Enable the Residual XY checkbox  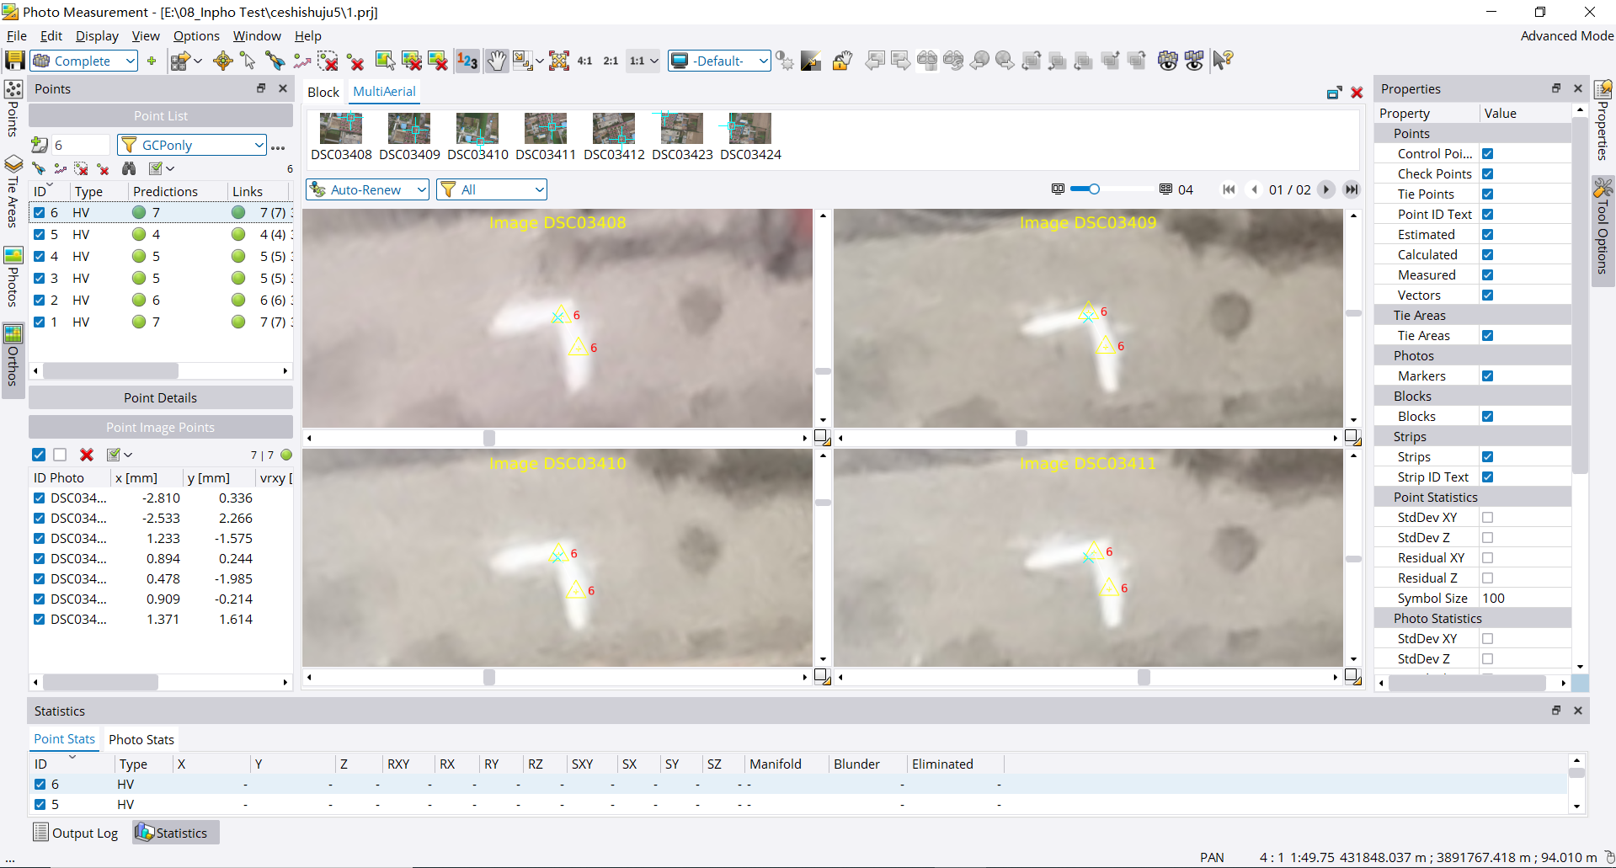pos(1488,558)
